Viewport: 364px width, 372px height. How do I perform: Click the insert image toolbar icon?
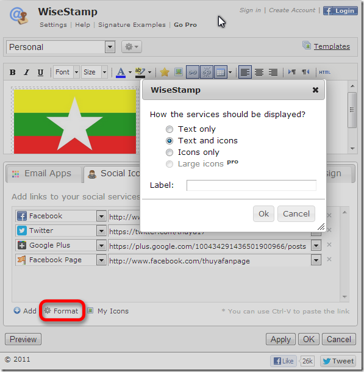pos(179,72)
